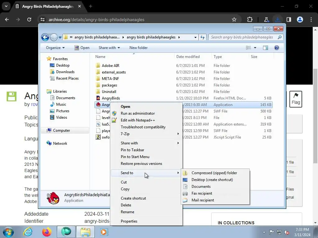Open Explorer help via question mark icon
The height and width of the screenshot is (238, 318).
(277, 48)
